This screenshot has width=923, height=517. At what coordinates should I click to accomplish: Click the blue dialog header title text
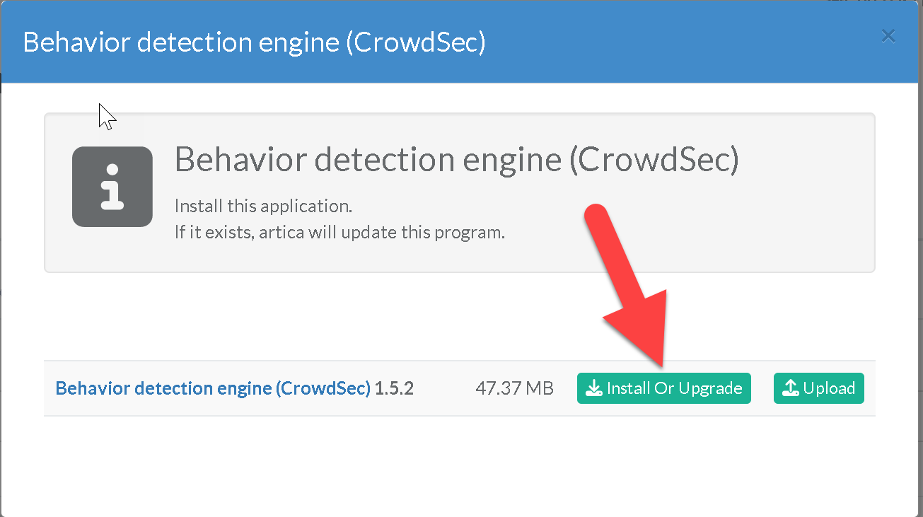tap(254, 42)
